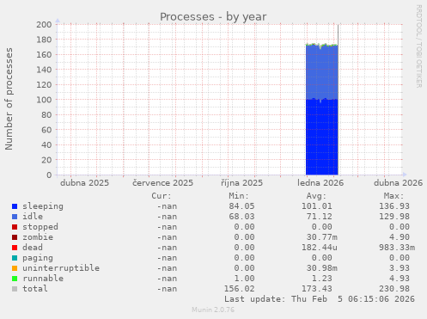Click the 'Min:' column header
Image resolution: width=427 pixels, height=319 pixels.
tap(239, 196)
